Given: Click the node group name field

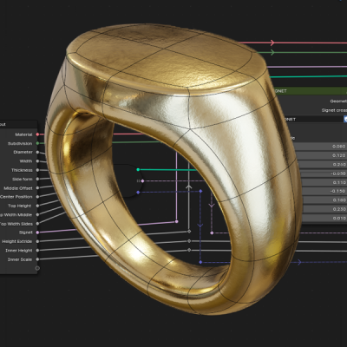Looking at the screenshot, I should click(313, 119).
